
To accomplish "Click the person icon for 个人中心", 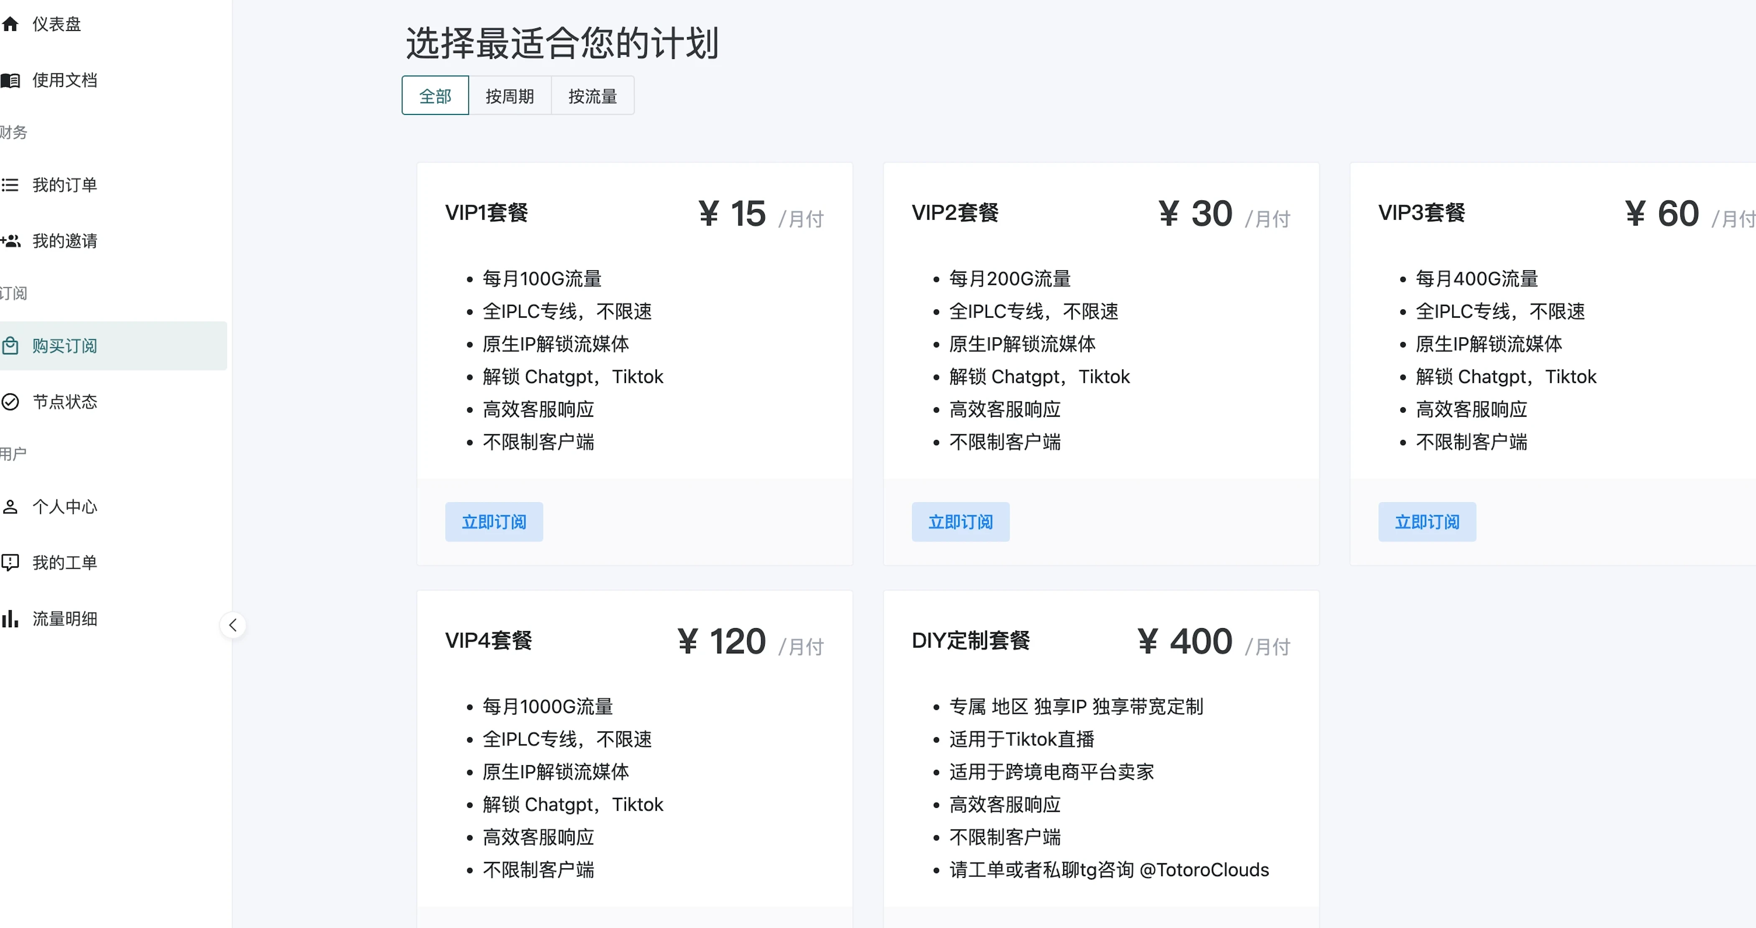I will (10, 506).
